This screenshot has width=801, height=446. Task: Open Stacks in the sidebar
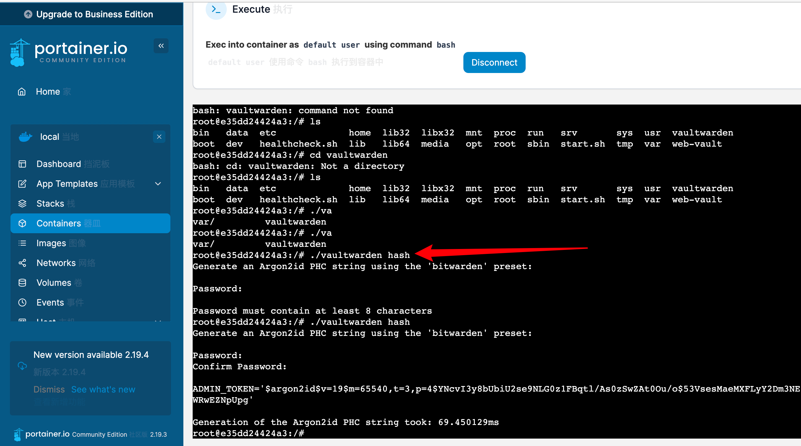[90, 204]
